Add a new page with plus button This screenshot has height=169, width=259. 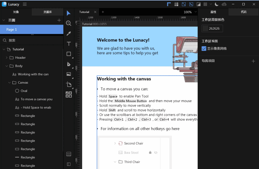point(59,20)
